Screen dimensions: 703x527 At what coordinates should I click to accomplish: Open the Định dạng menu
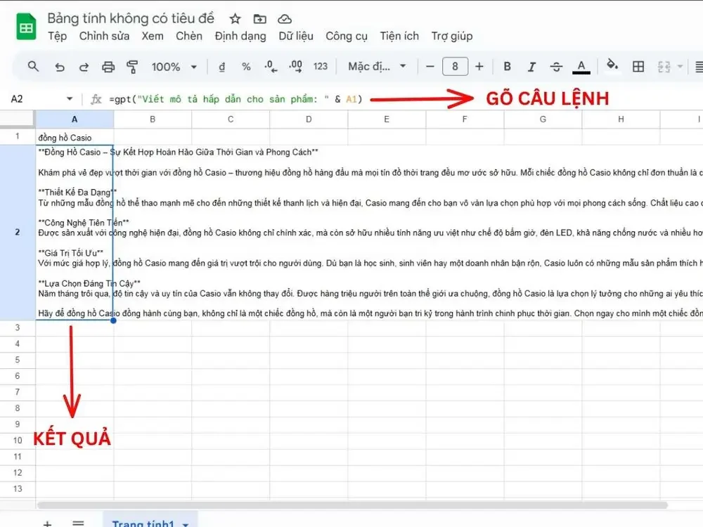(240, 37)
